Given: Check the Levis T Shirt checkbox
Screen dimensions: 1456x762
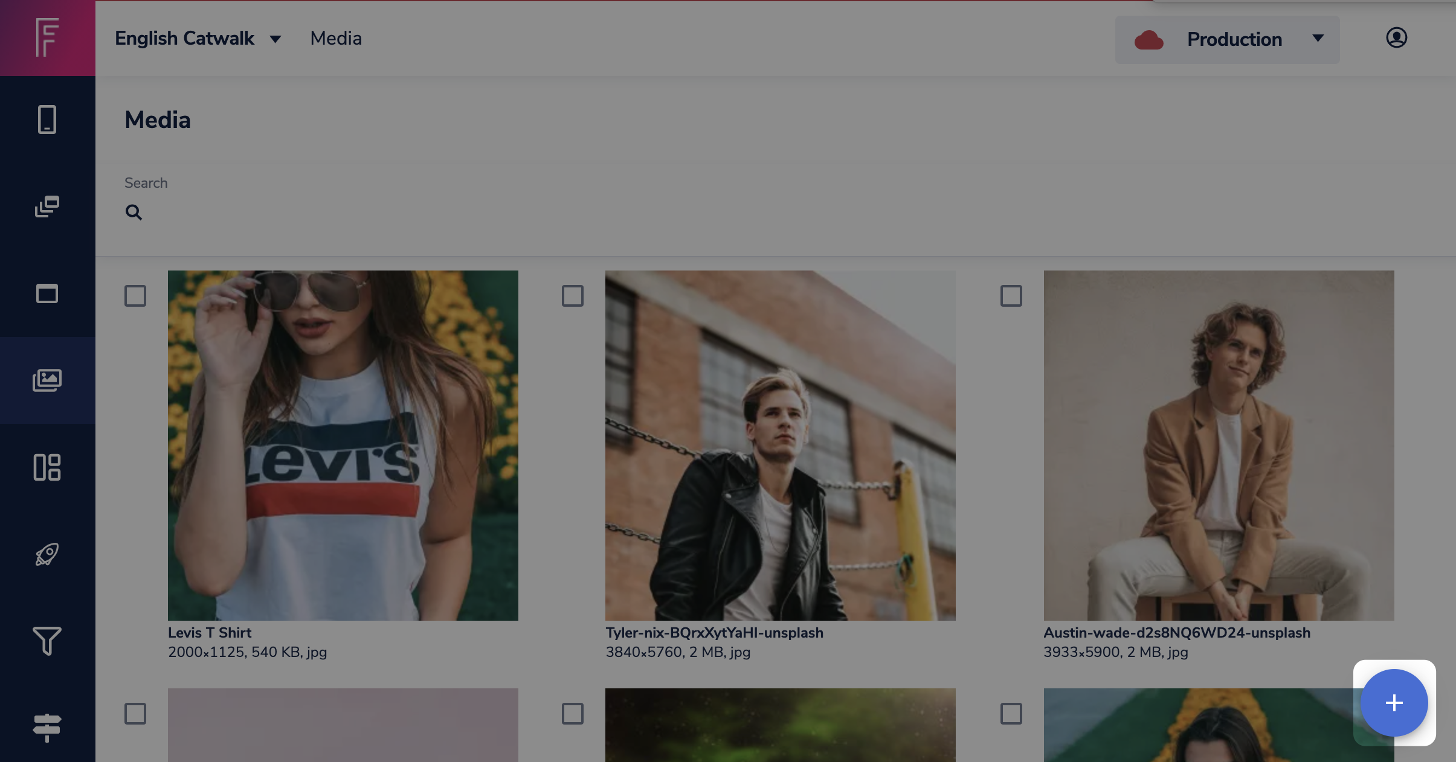Looking at the screenshot, I should coord(135,296).
